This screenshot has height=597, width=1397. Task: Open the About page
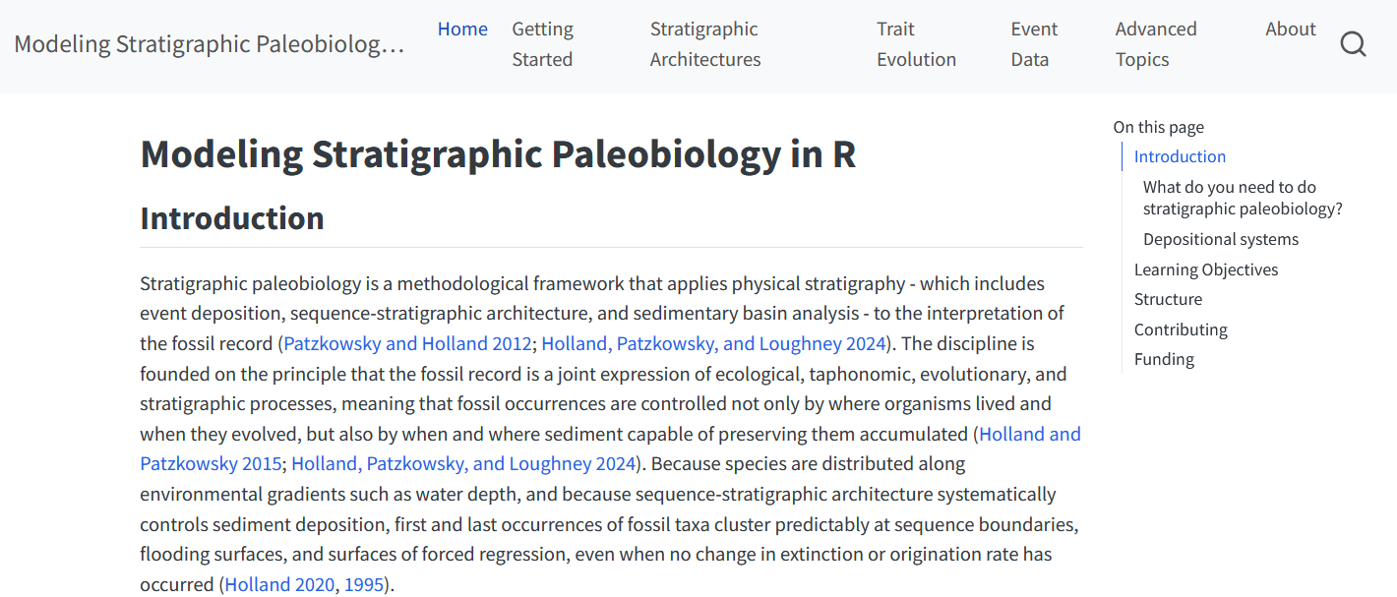pyautogui.click(x=1290, y=30)
